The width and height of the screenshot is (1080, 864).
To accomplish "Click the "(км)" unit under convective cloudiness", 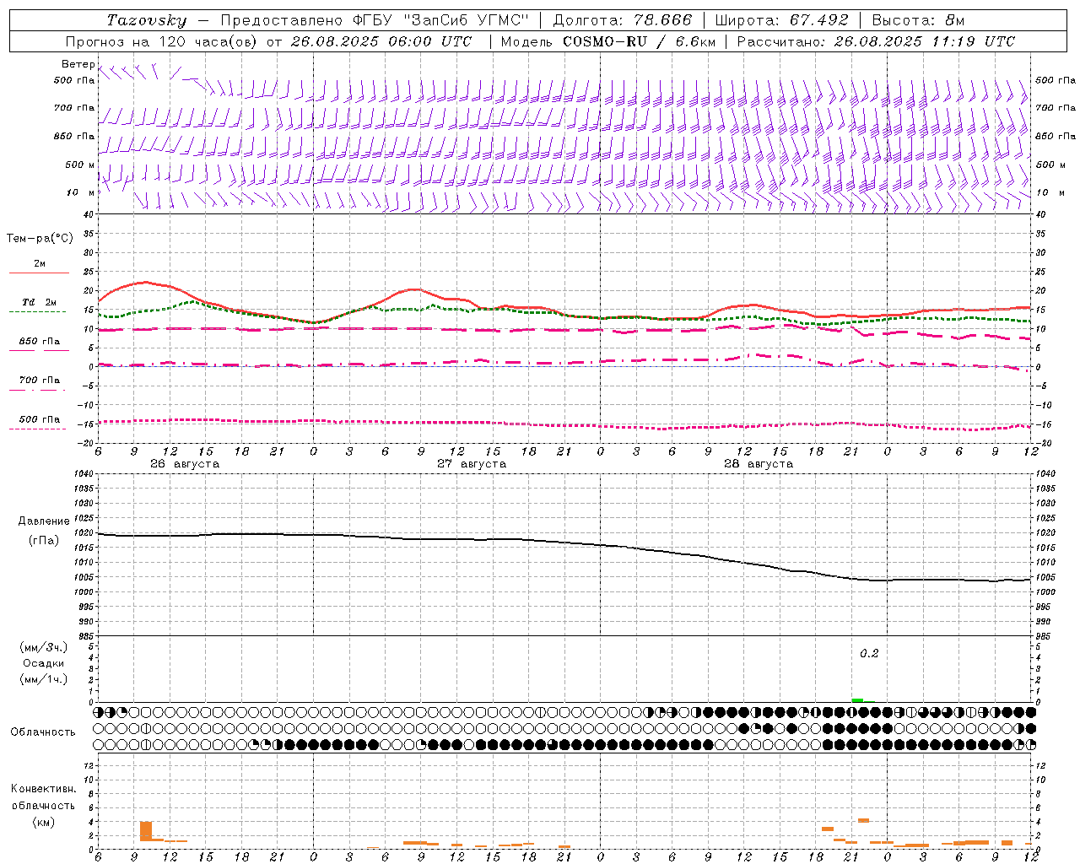I will point(43,822).
